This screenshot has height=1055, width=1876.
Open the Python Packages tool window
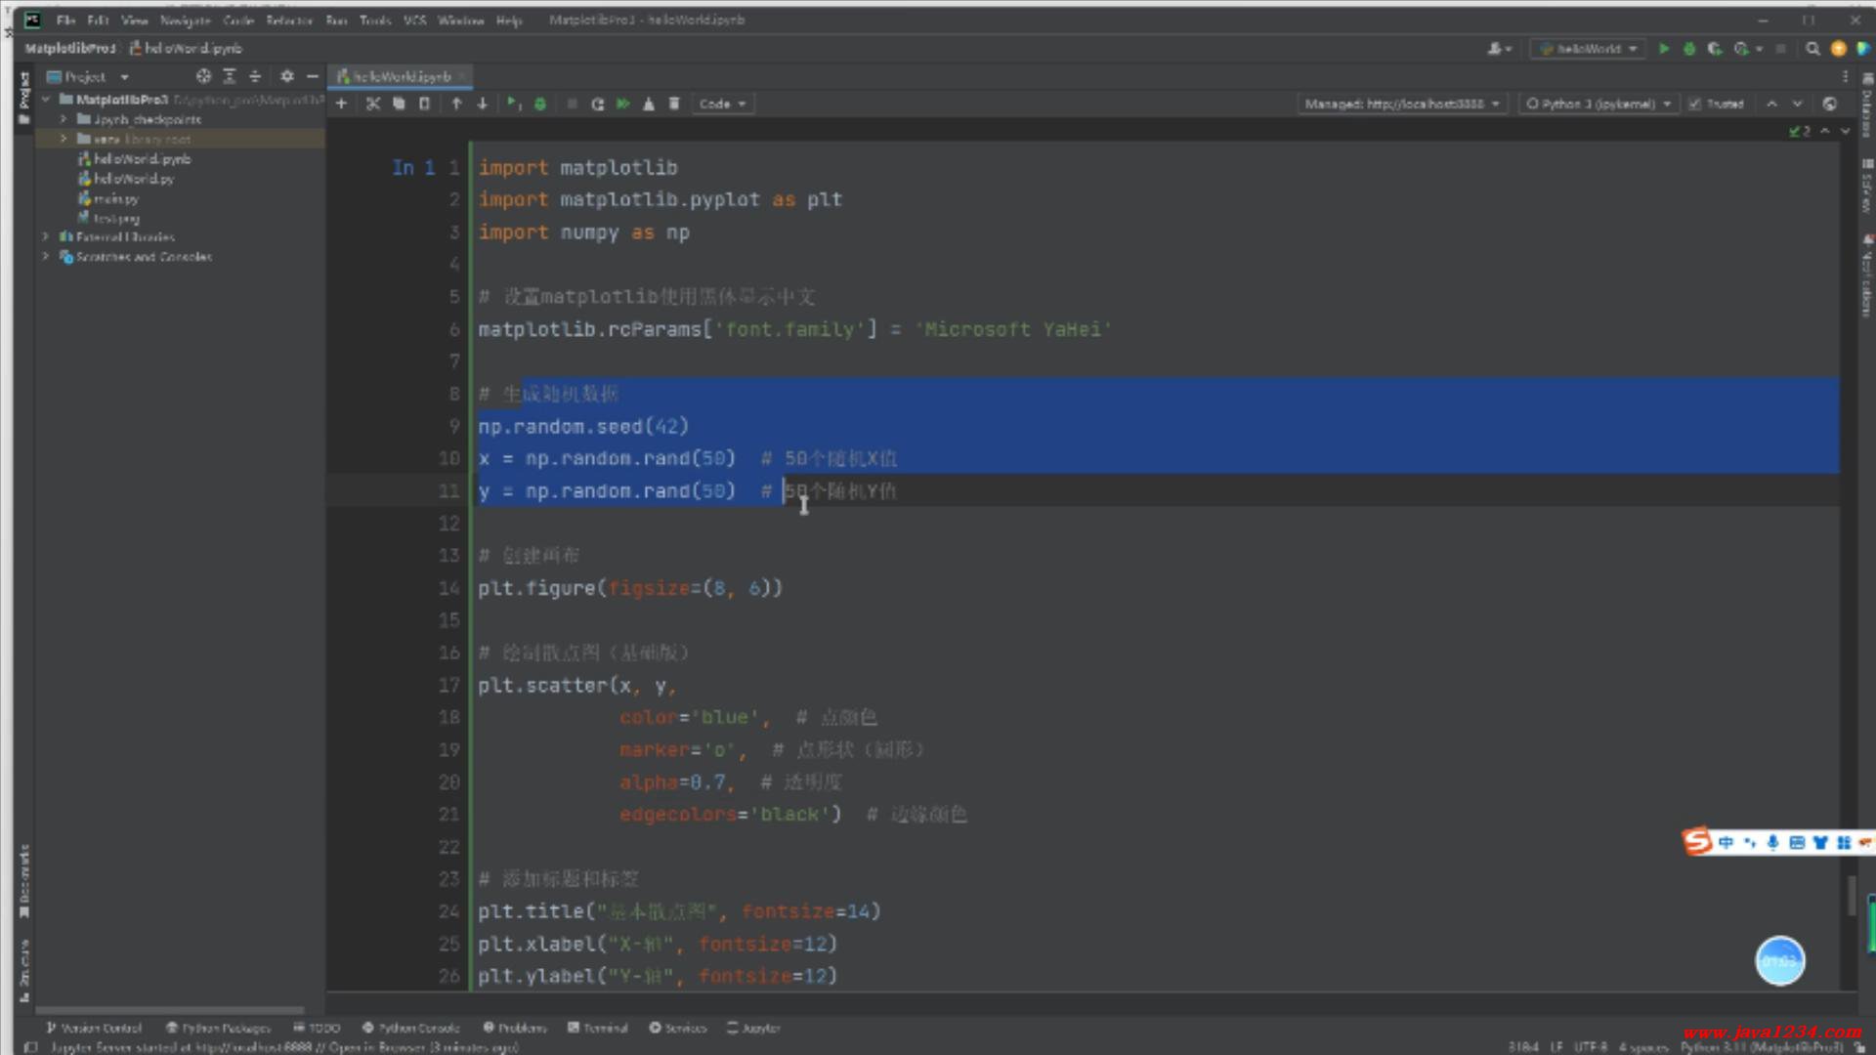[x=218, y=1028]
